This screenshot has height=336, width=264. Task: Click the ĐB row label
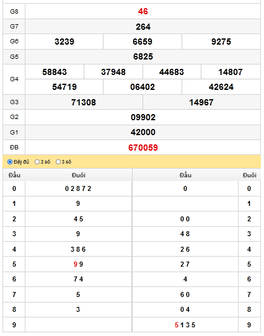pyautogui.click(x=14, y=148)
